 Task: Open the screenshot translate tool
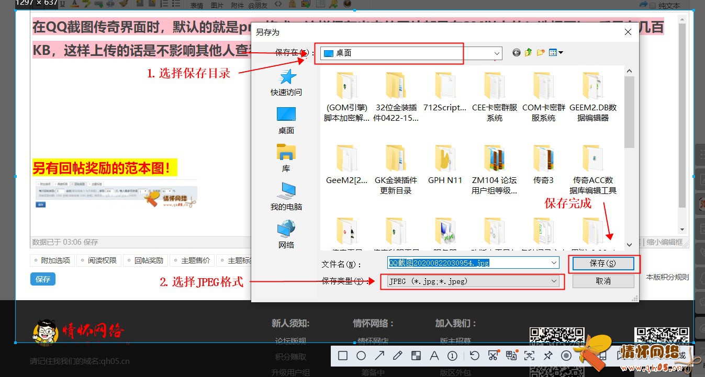tap(511, 356)
